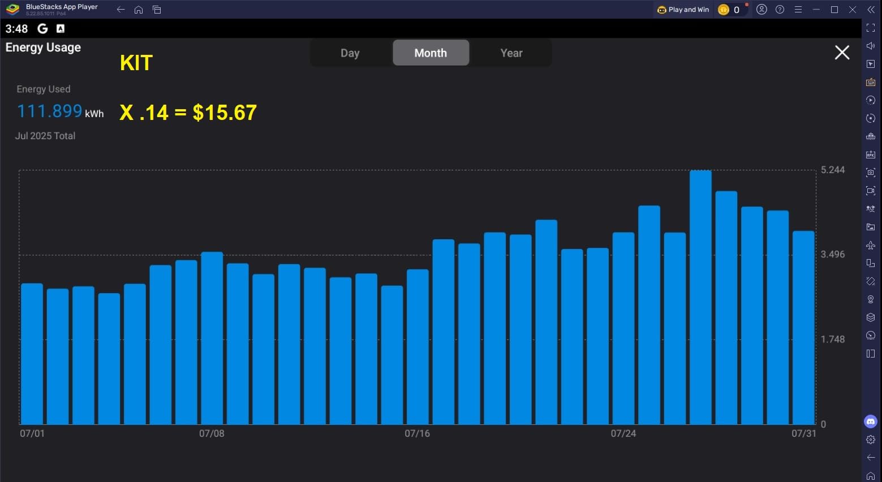Close the Energy Usage screen
This screenshot has width=882, height=482.
(x=842, y=53)
